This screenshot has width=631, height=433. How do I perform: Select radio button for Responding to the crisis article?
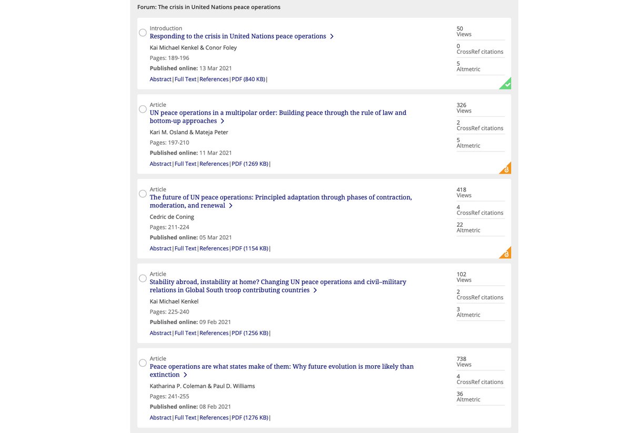(x=143, y=33)
